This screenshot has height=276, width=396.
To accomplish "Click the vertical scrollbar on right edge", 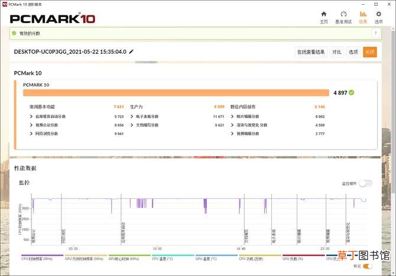I will tap(394, 111).
